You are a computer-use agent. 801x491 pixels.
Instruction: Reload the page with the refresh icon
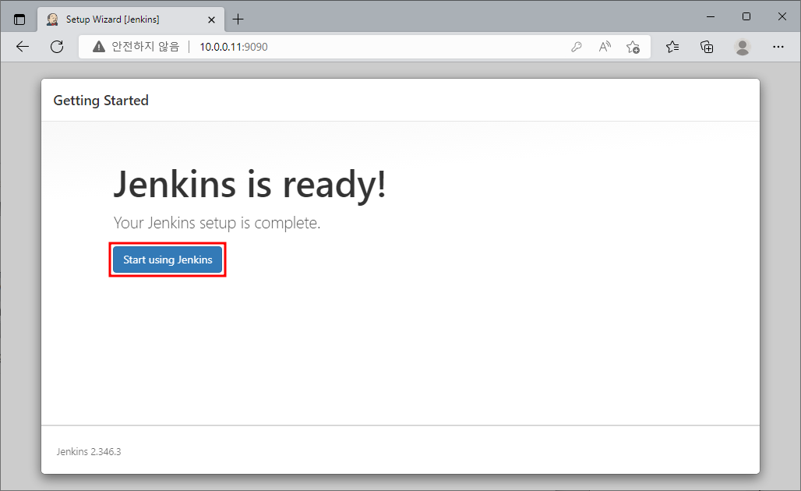[57, 47]
